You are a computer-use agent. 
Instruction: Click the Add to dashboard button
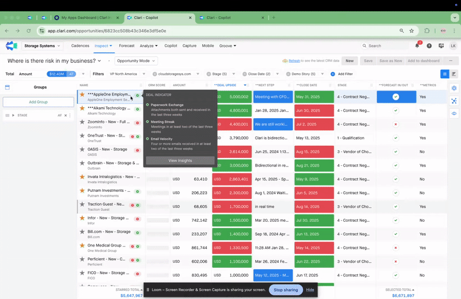[424, 61]
